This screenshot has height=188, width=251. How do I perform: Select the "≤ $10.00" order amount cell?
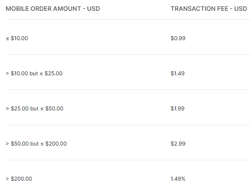pos(17,38)
